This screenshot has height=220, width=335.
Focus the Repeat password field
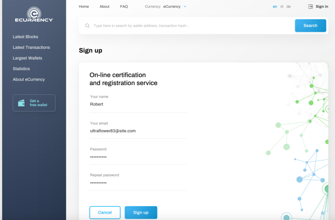click(x=138, y=183)
